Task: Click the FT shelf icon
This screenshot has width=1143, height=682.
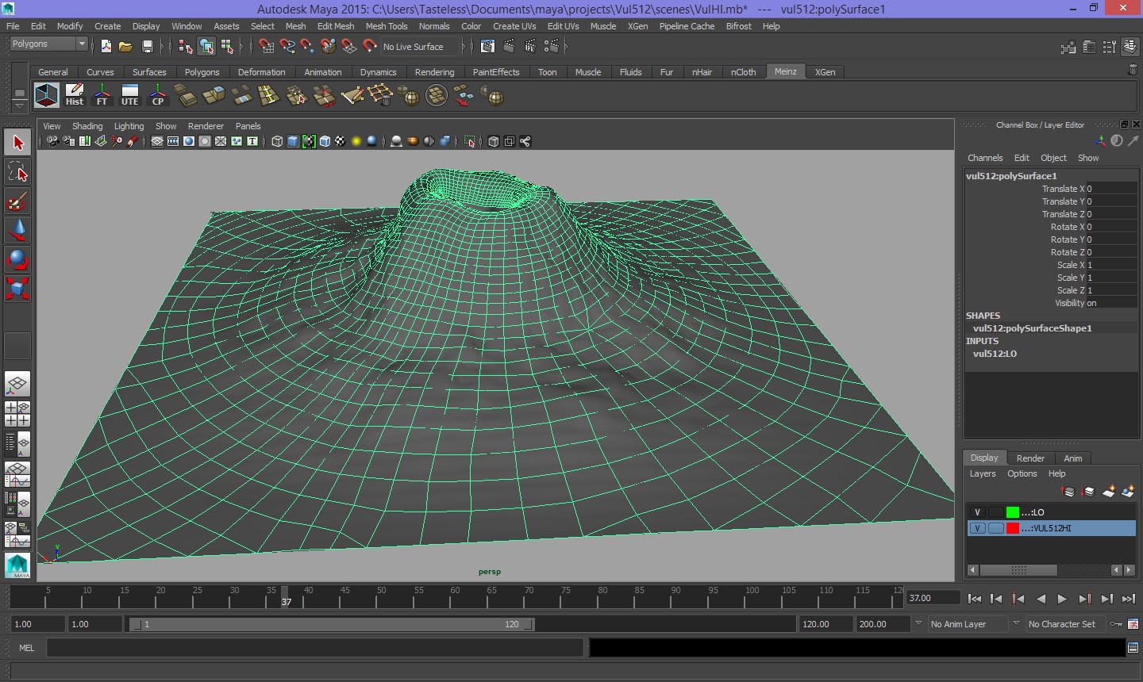Action: click(102, 95)
